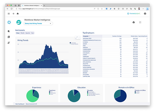Enter fullscreen mode icon
155x112 pixels.
[140, 22]
